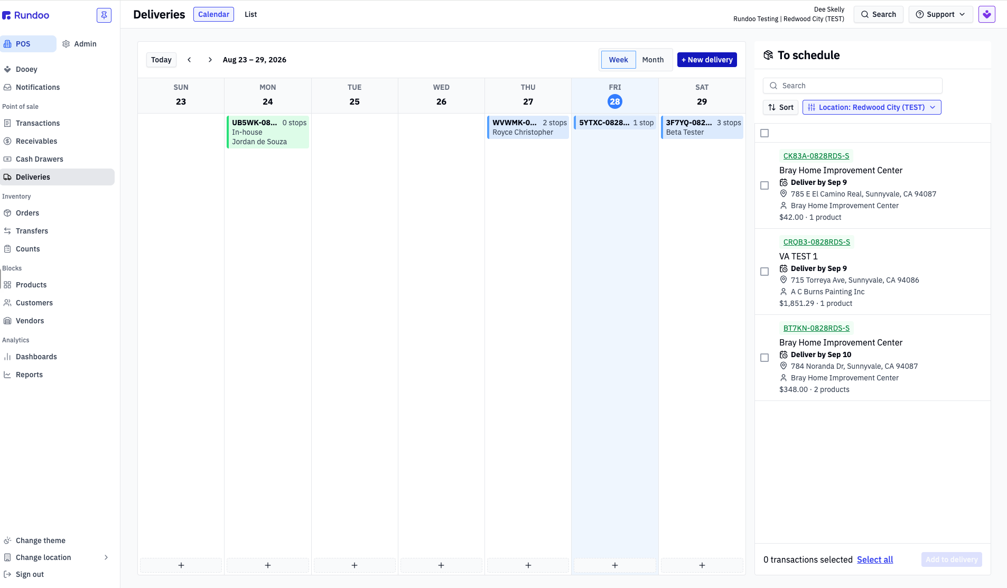Add delivery on Monday 24 plus
The image size is (1007, 588).
click(x=268, y=565)
